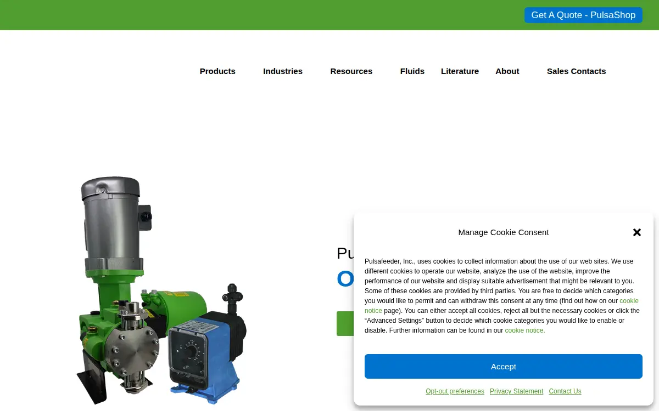Open the Opt-out preferences link
The height and width of the screenshot is (411, 659).
click(x=455, y=391)
